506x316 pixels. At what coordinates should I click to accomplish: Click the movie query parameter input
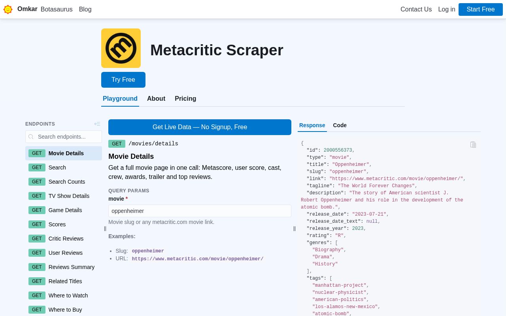click(200, 211)
